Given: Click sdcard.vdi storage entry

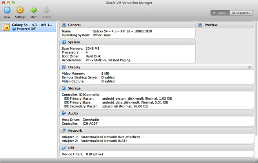Looking at the screenshot, I should 125,106.
